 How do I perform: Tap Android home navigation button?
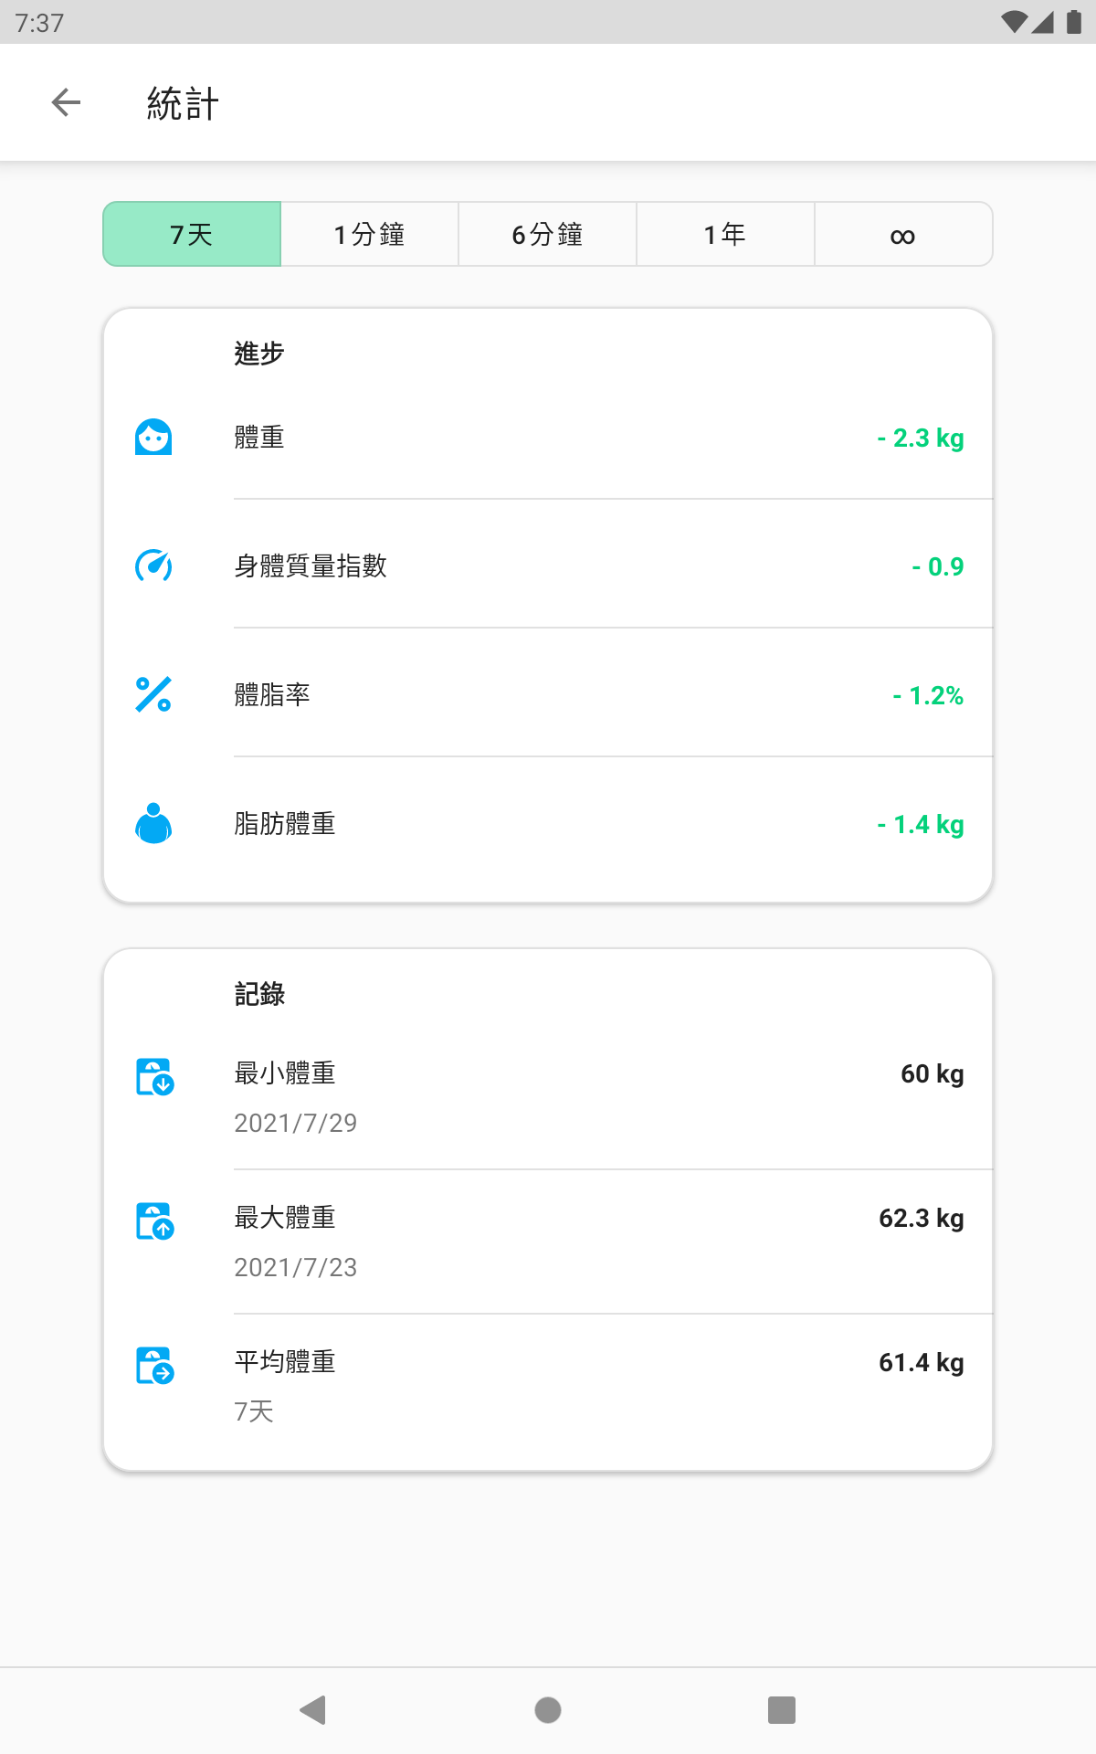point(548,1709)
